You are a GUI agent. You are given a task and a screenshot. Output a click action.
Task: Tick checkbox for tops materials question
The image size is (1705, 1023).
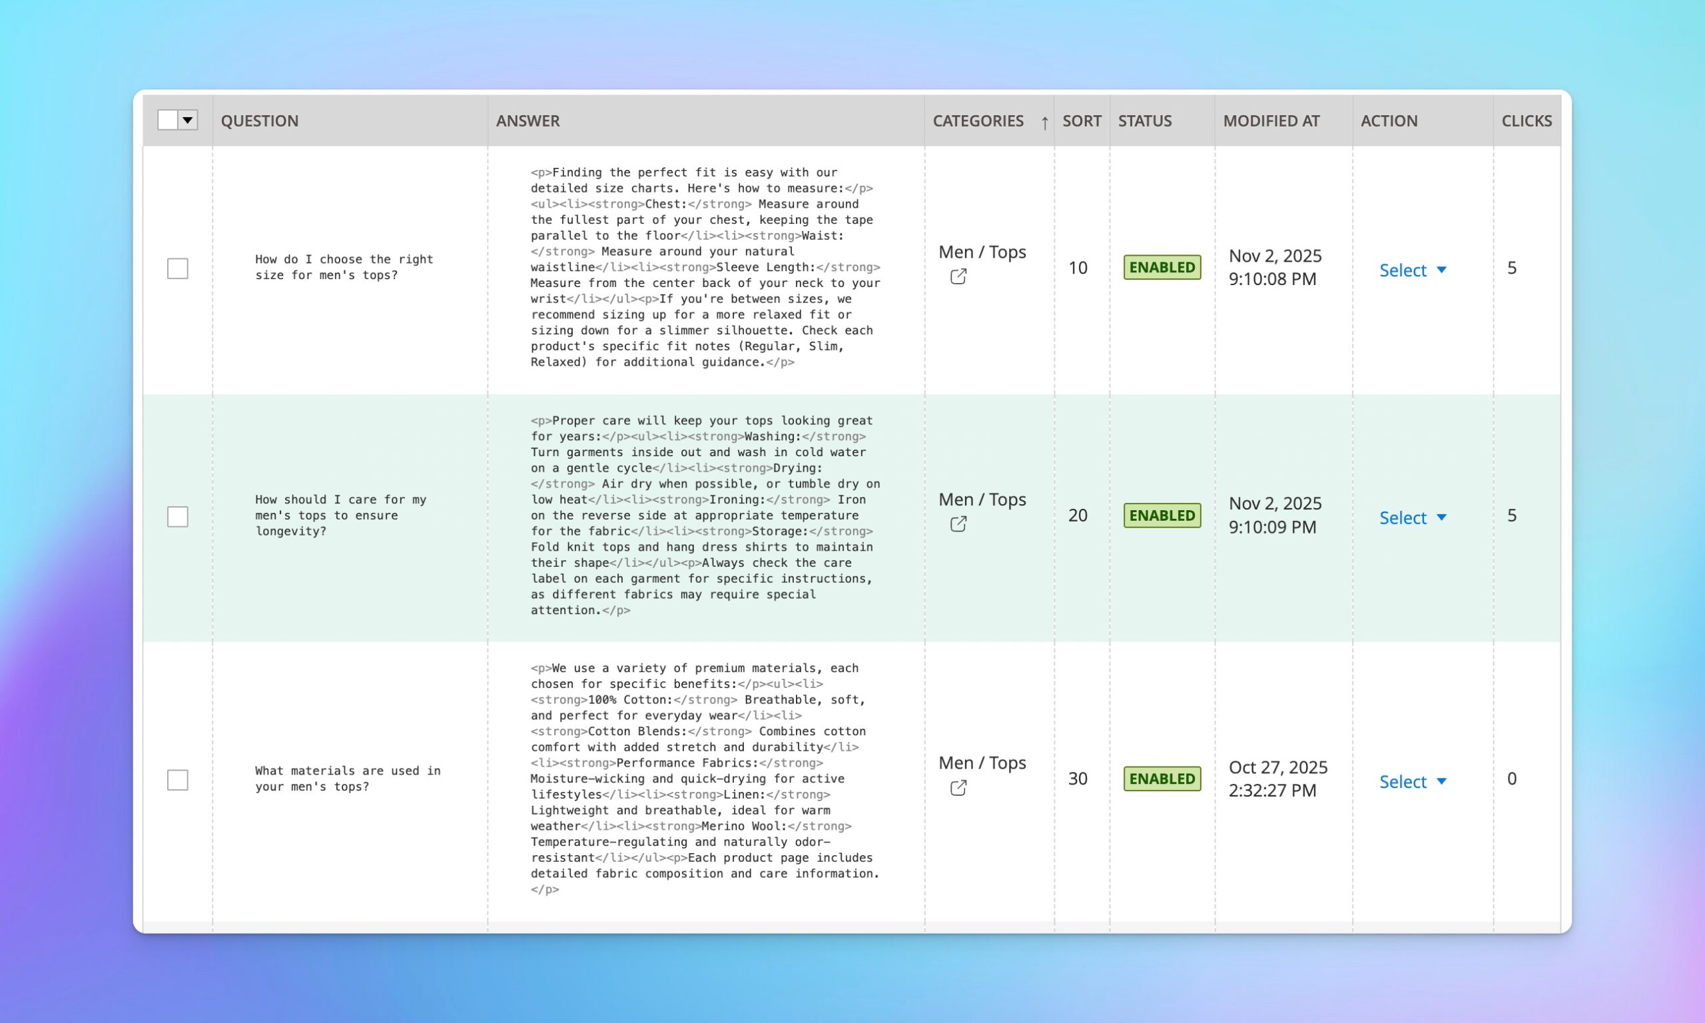pos(178,780)
